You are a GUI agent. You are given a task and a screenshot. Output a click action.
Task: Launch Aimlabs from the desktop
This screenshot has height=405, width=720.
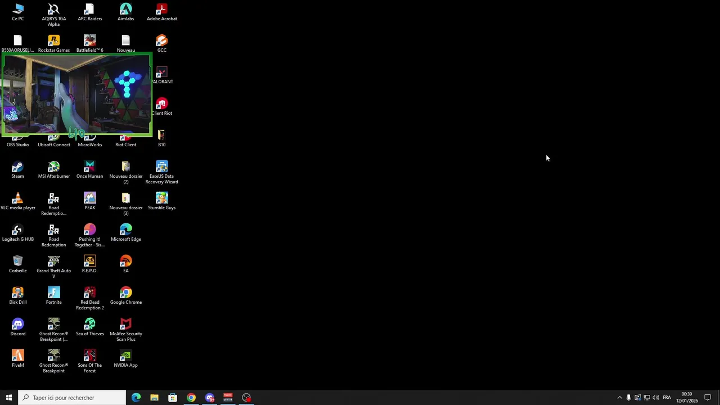(125, 12)
